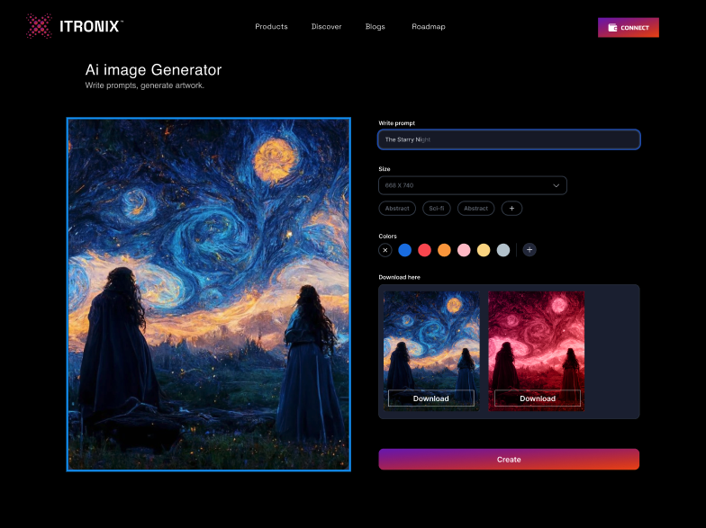Go to the Discover page
706x528 pixels.
point(326,27)
